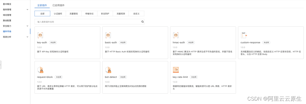
Task: Click version 1.0.0 under key-auth
Action: point(39,48)
